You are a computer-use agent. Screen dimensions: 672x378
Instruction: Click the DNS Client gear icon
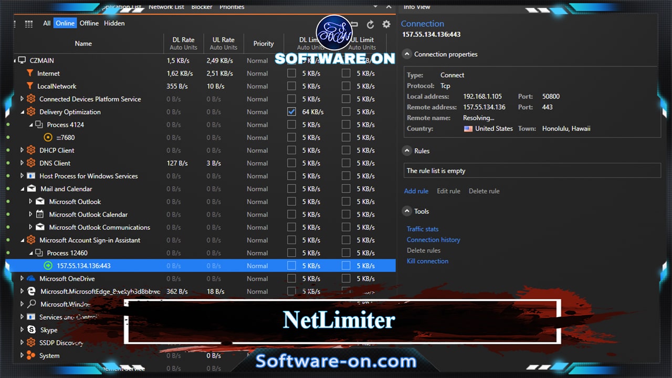pos(31,163)
